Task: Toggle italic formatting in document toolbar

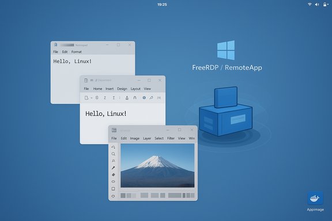Action: pyautogui.click(x=105, y=98)
